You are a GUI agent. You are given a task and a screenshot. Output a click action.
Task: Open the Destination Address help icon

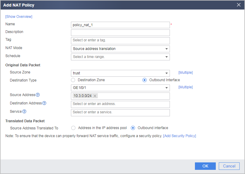click(x=44, y=103)
